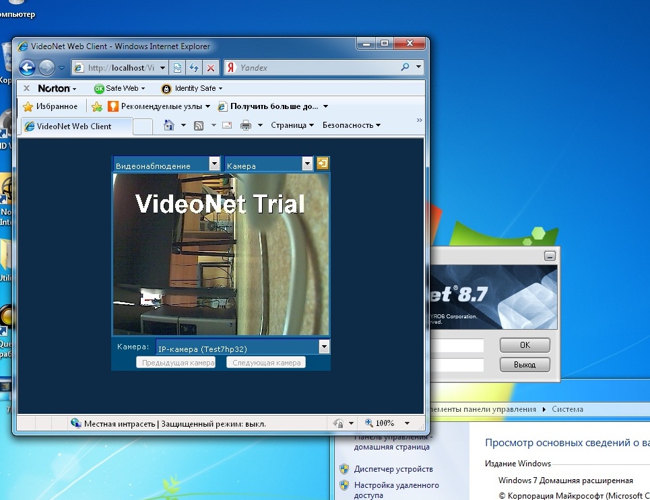The image size is (650, 500).
Task: Open the Камера mode dropdown
Action: (x=307, y=164)
